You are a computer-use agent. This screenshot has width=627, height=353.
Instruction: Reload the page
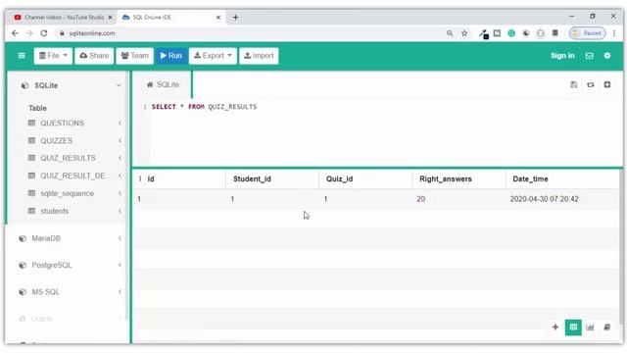click(43, 33)
